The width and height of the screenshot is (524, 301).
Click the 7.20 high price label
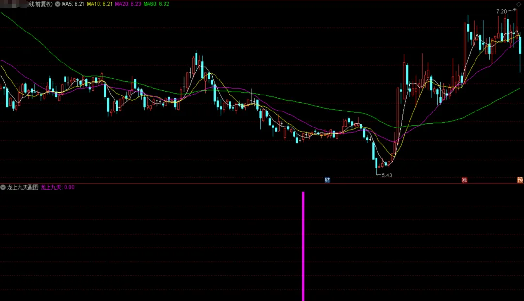(x=501, y=11)
